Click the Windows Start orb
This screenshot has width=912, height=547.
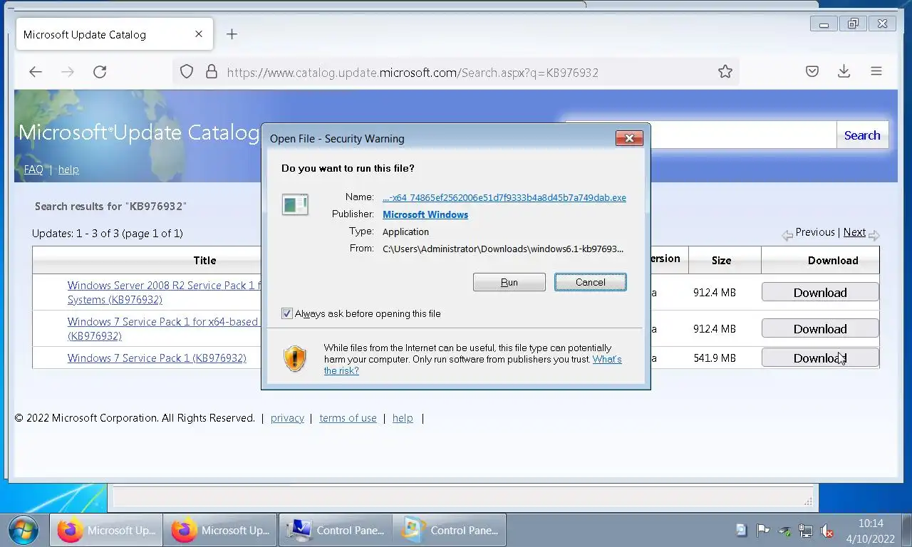pos(24,530)
